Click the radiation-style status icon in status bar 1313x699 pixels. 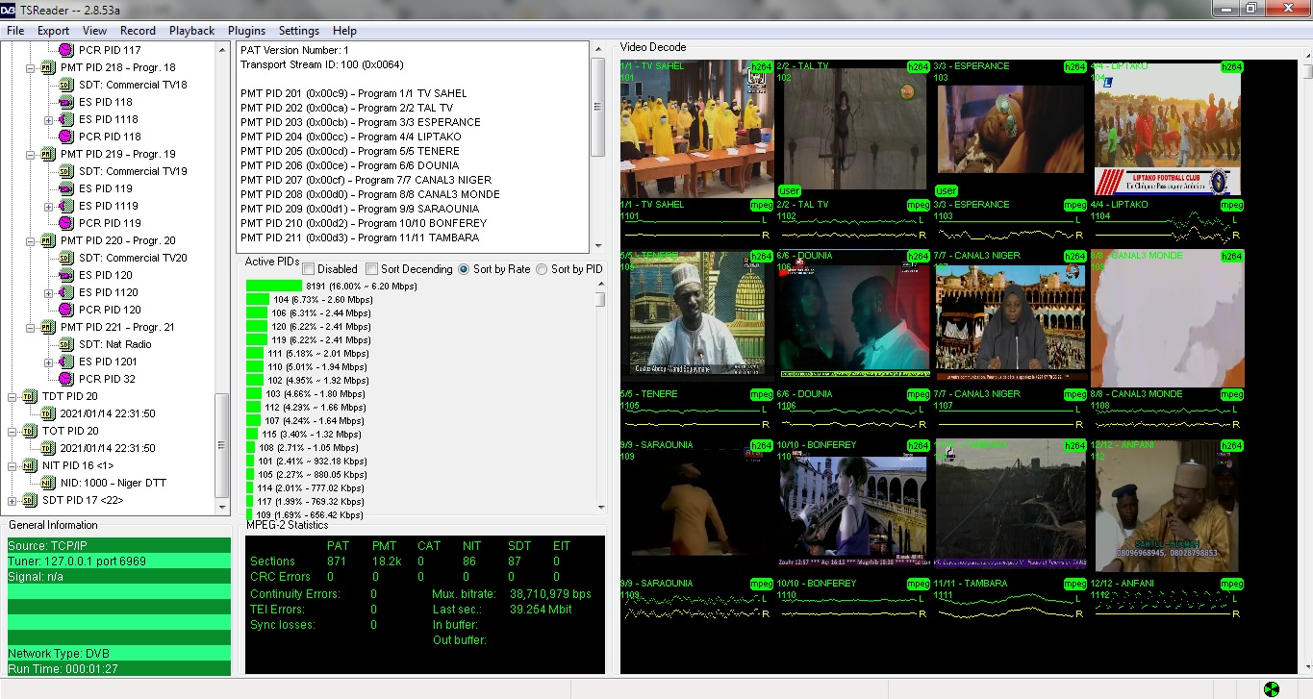tap(1273, 688)
